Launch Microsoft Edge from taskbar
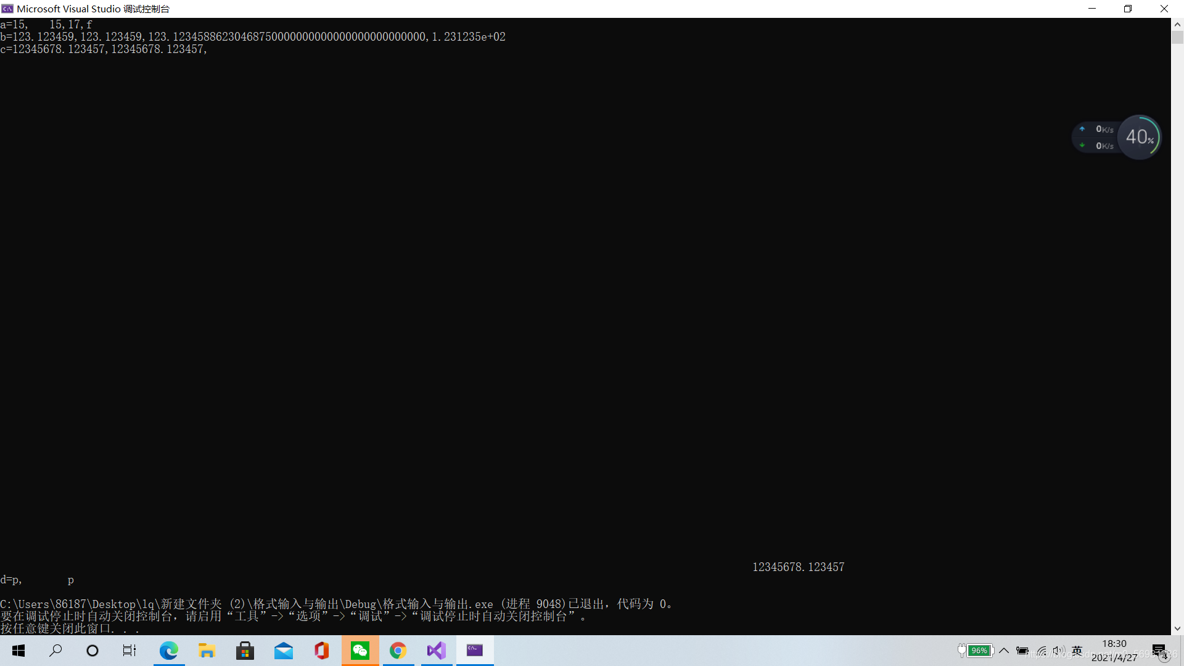Viewport: 1184px width, 666px height. coord(169,651)
